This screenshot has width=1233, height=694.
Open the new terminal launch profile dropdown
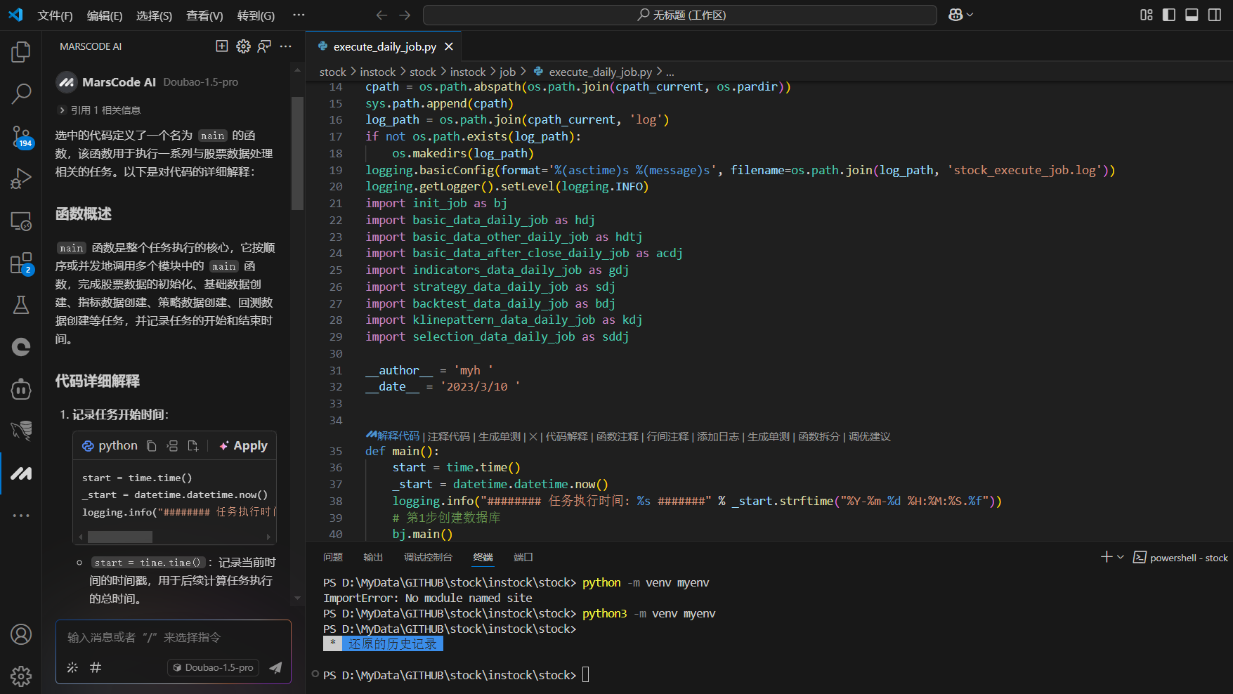[x=1121, y=557]
